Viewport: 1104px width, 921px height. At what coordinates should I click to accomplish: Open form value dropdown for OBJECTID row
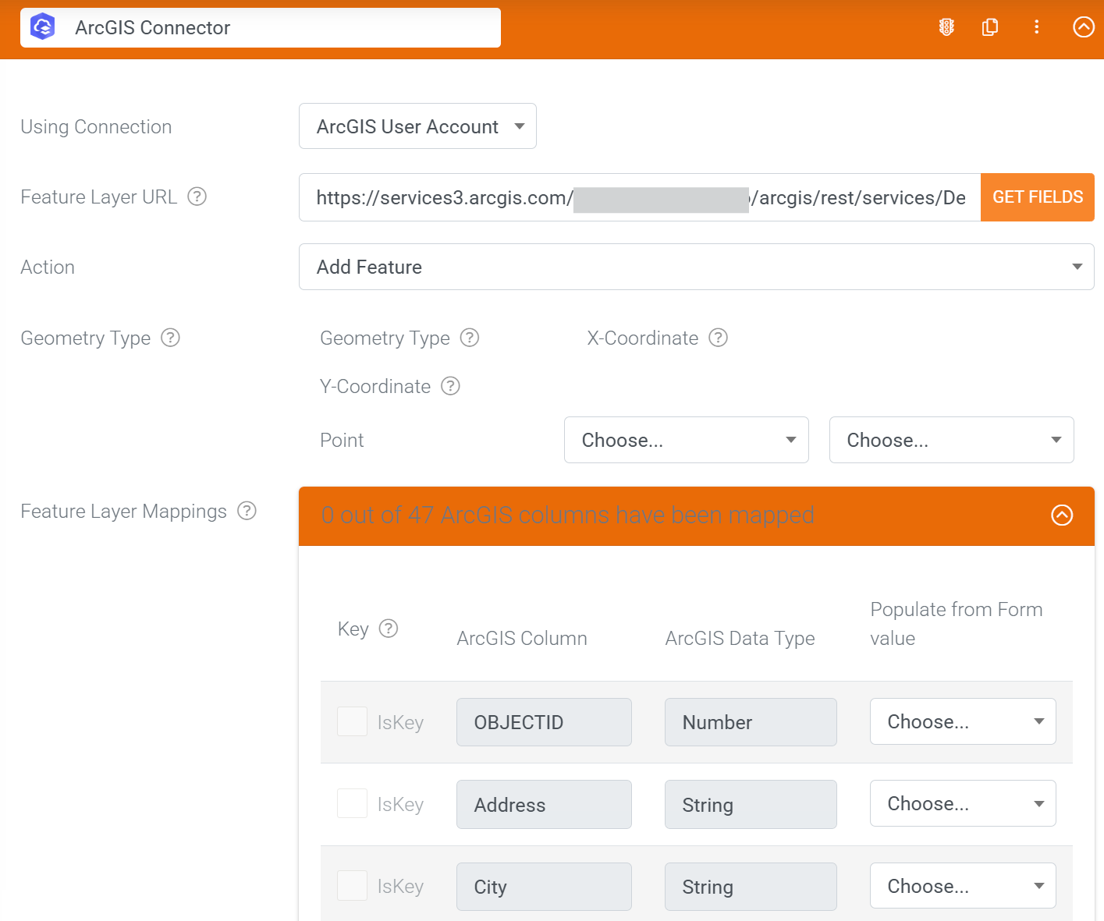(x=963, y=721)
